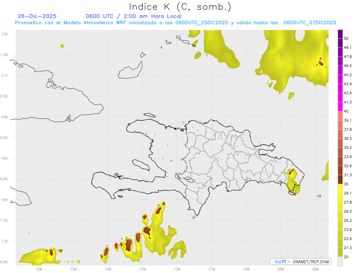Click the "0600 UTC / 2:00 am Hora Local" text
Screen dimensions: 354x273
[134, 16]
